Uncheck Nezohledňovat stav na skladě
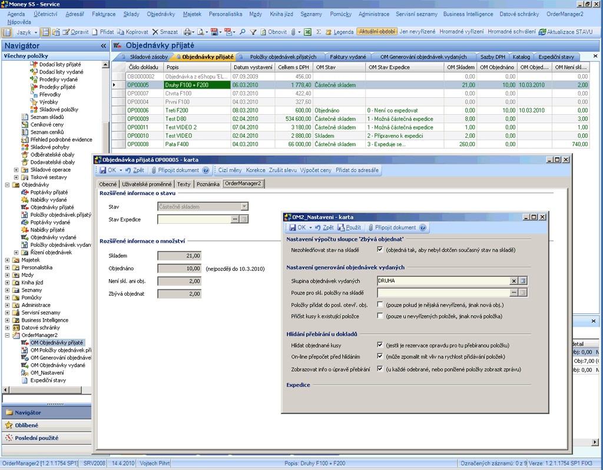Image resolution: width=603 pixels, height=470 pixels. coord(380,250)
